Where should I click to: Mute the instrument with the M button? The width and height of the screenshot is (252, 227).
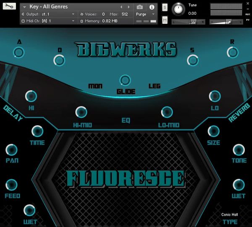(x=165, y=20)
